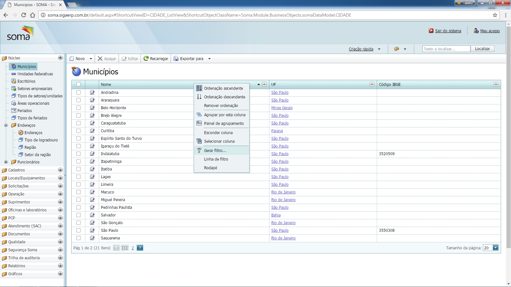511x287 pixels.
Task: Check the Araraquara row checkbox
Action: [x=78, y=100]
